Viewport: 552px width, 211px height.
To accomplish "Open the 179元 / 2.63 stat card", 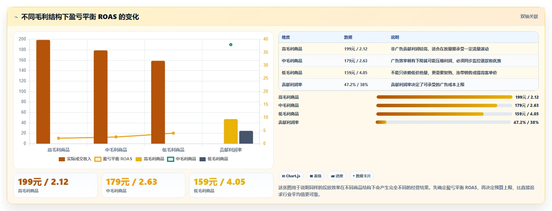I will coord(143,185).
